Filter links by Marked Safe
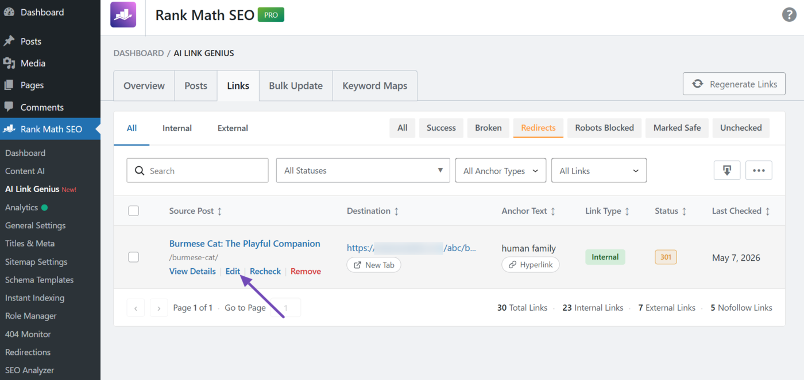The width and height of the screenshot is (804, 380). pyautogui.click(x=677, y=128)
